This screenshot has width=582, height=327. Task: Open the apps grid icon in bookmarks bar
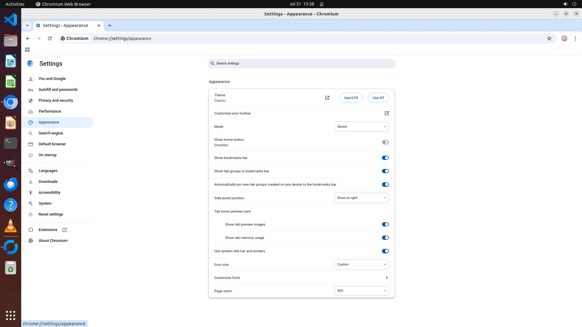pos(27,50)
